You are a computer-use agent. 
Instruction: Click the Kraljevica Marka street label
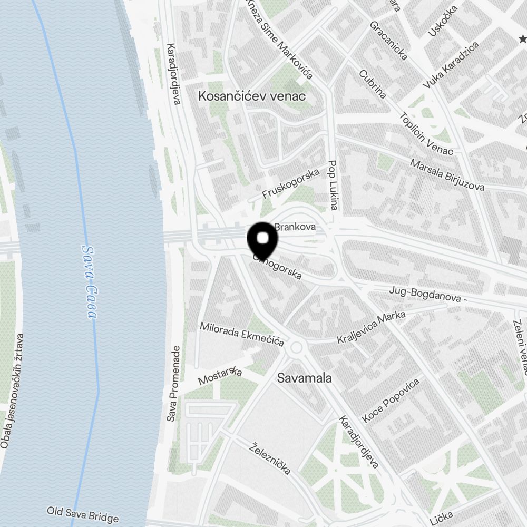371,327
